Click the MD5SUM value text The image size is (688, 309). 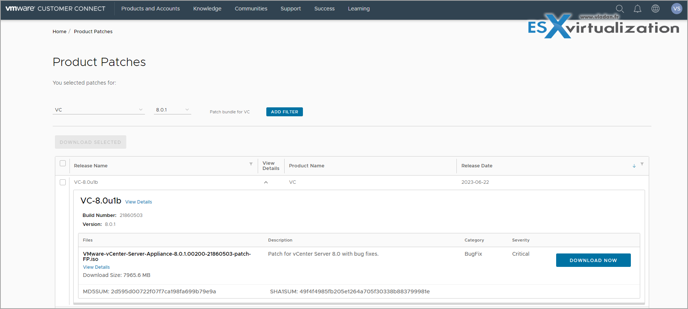[164, 291]
